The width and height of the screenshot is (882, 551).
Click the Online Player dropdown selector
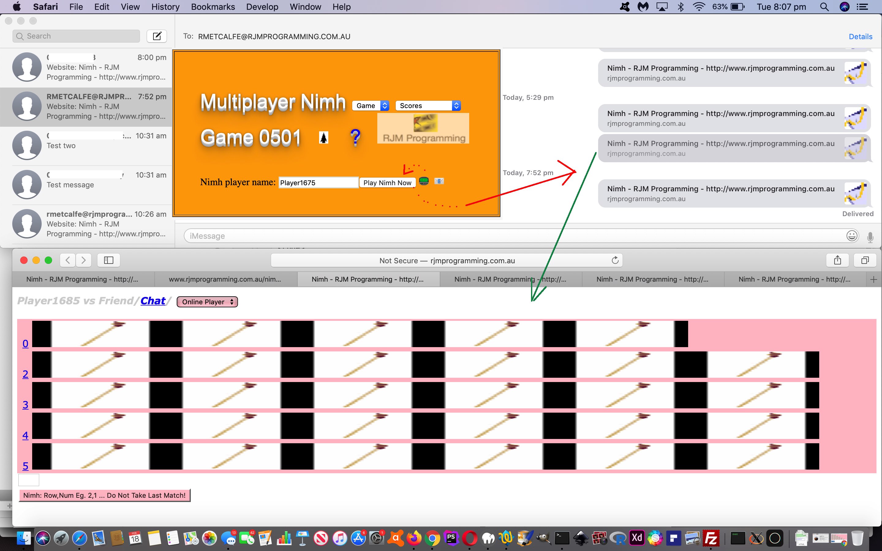(207, 302)
